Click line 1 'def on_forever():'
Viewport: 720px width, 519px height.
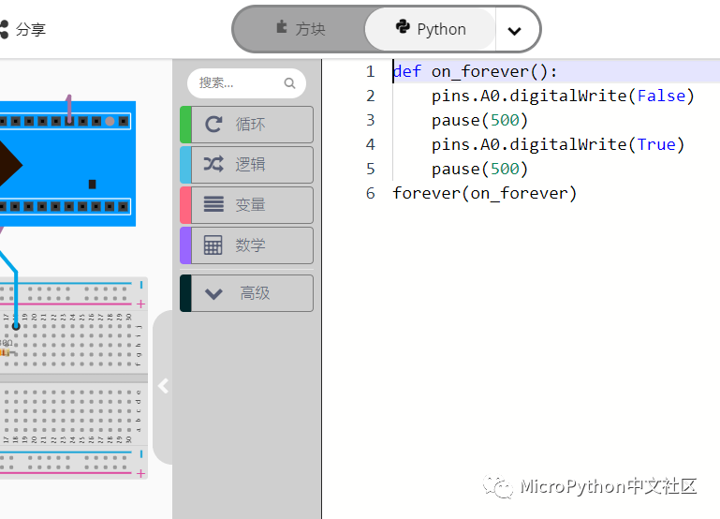[476, 71]
